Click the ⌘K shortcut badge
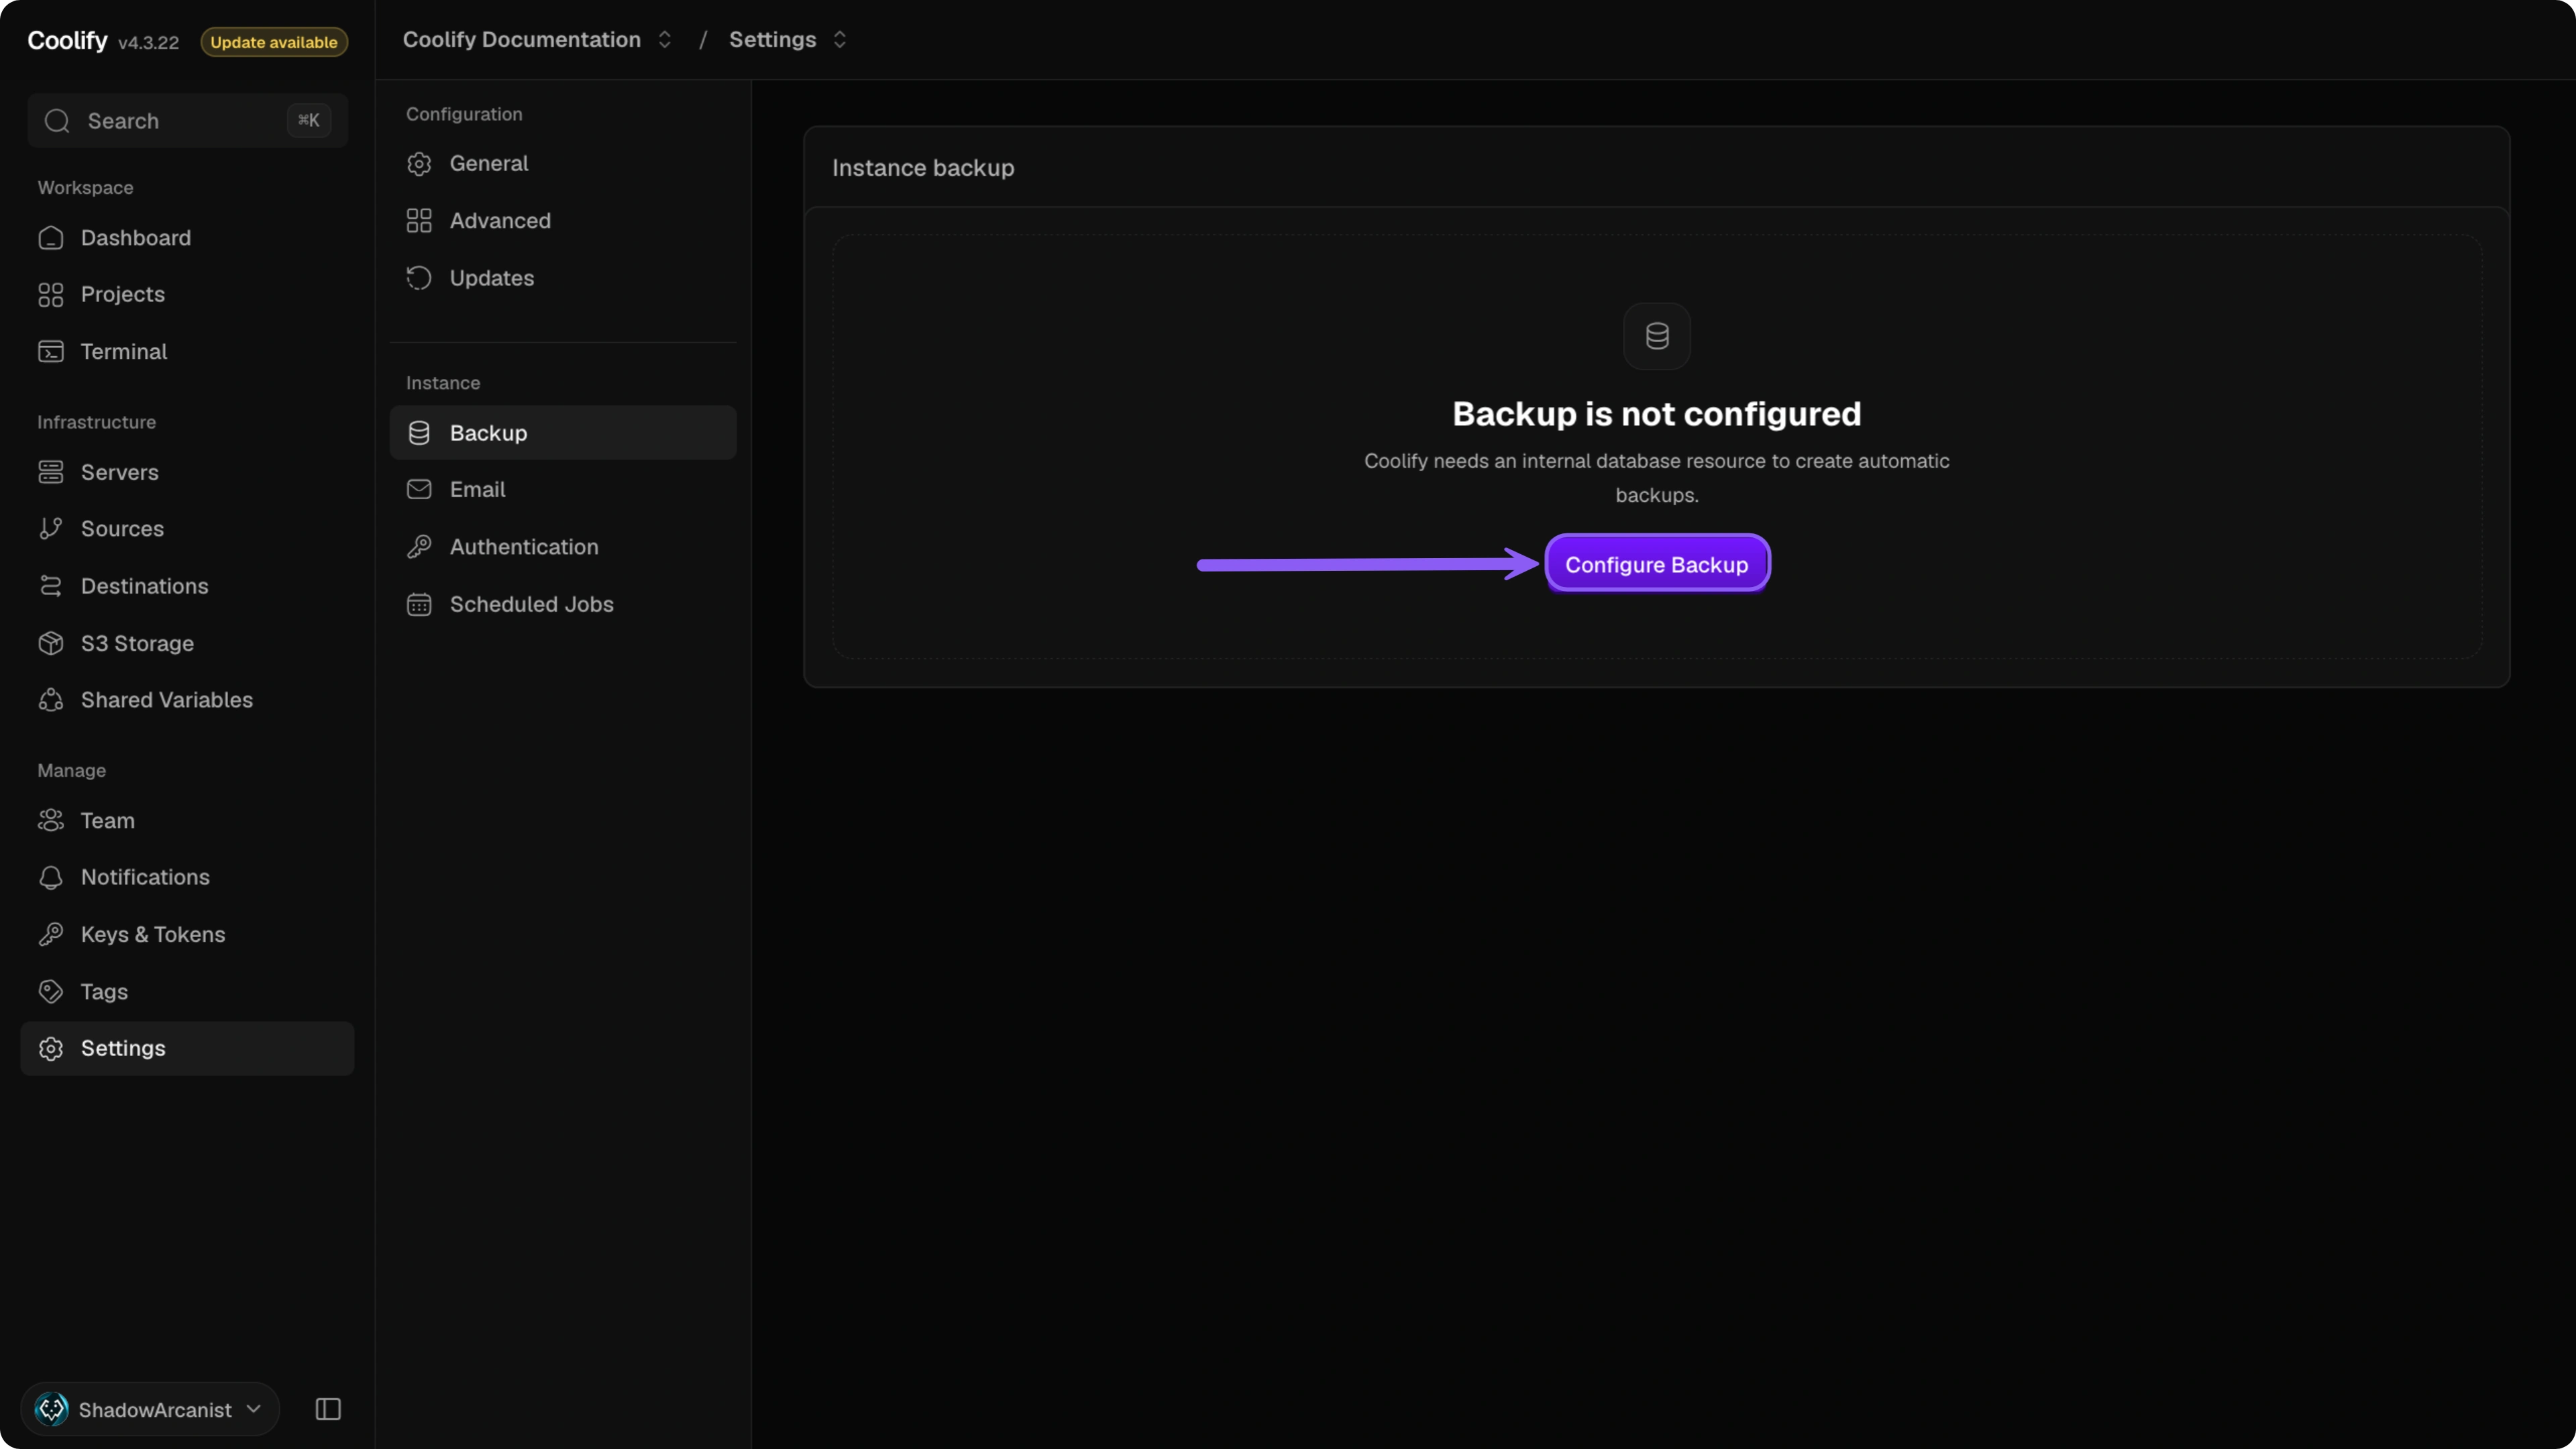Image resolution: width=2576 pixels, height=1449 pixels. pyautogui.click(x=309, y=120)
